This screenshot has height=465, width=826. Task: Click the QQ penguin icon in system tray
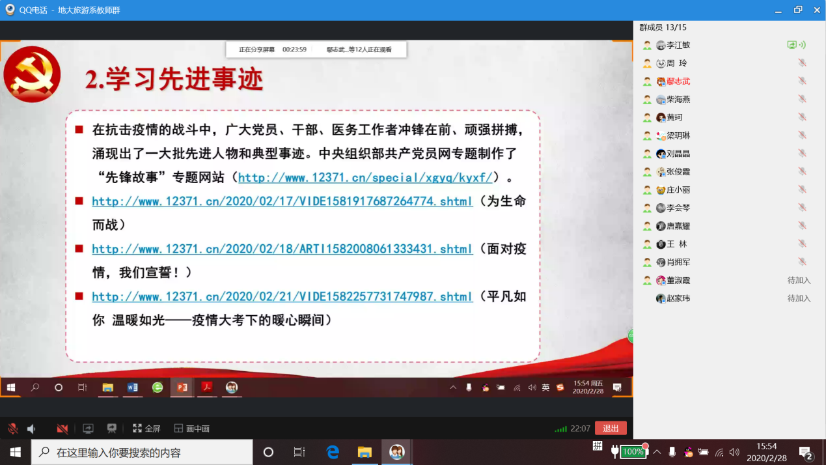tap(688, 452)
